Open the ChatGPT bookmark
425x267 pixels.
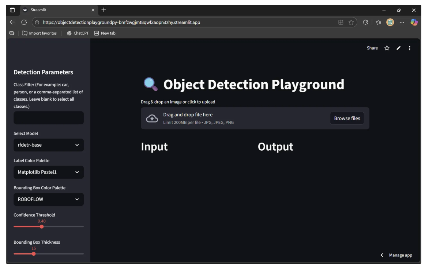click(x=78, y=33)
